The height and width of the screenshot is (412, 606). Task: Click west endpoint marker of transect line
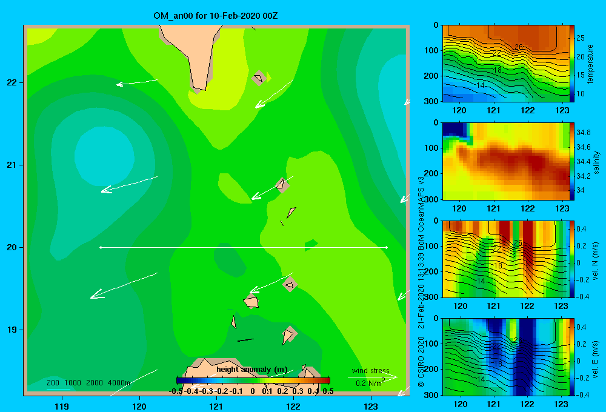click(x=101, y=247)
